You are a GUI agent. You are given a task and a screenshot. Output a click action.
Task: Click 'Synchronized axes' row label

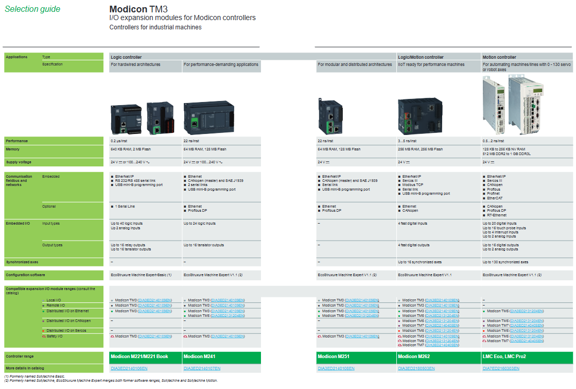point(22,262)
